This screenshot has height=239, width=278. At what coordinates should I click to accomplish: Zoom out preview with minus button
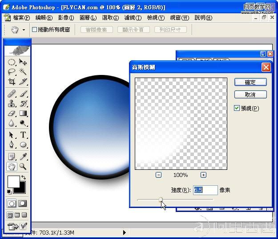pos(158,175)
